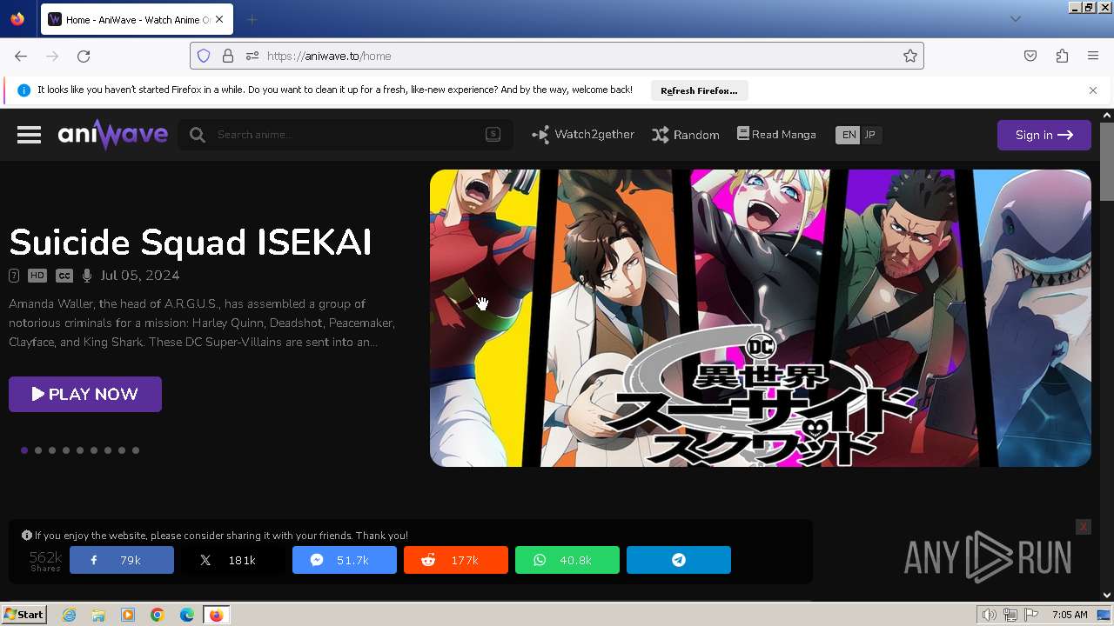Viewport: 1114px width, 626px height.
Task: Open a new tab with plus
Action: click(x=252, y=19)
